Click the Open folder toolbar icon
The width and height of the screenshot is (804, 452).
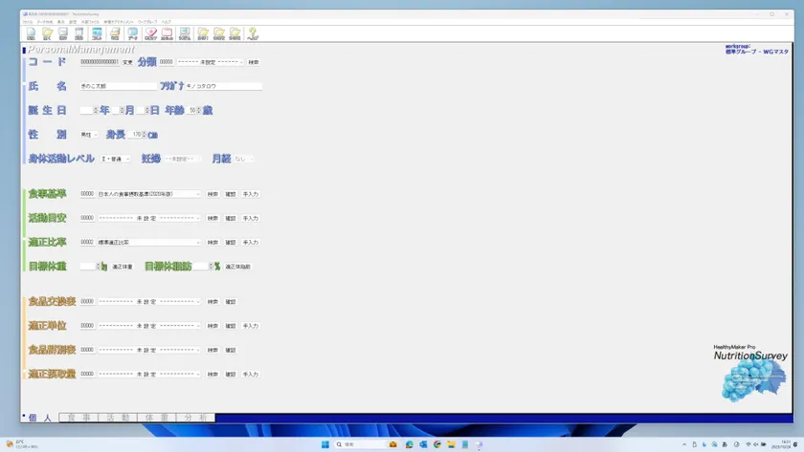(x=47, y=33)
